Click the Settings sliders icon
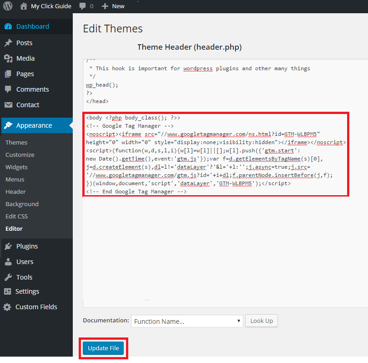Image resolution: width=368 pixels, height=363 pixels. pos(8,291)
